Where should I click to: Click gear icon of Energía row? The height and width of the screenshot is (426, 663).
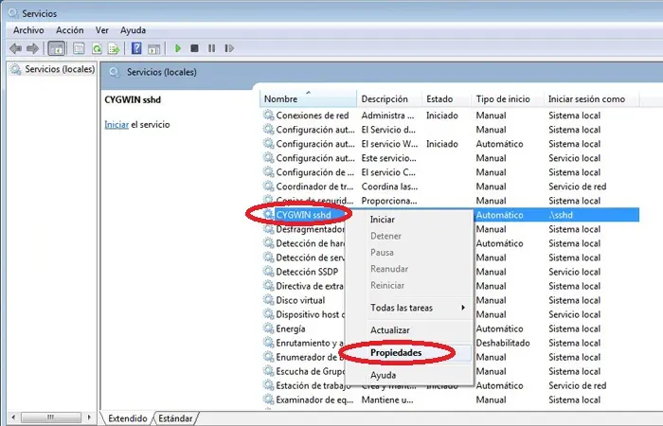[x=268, y=328]
